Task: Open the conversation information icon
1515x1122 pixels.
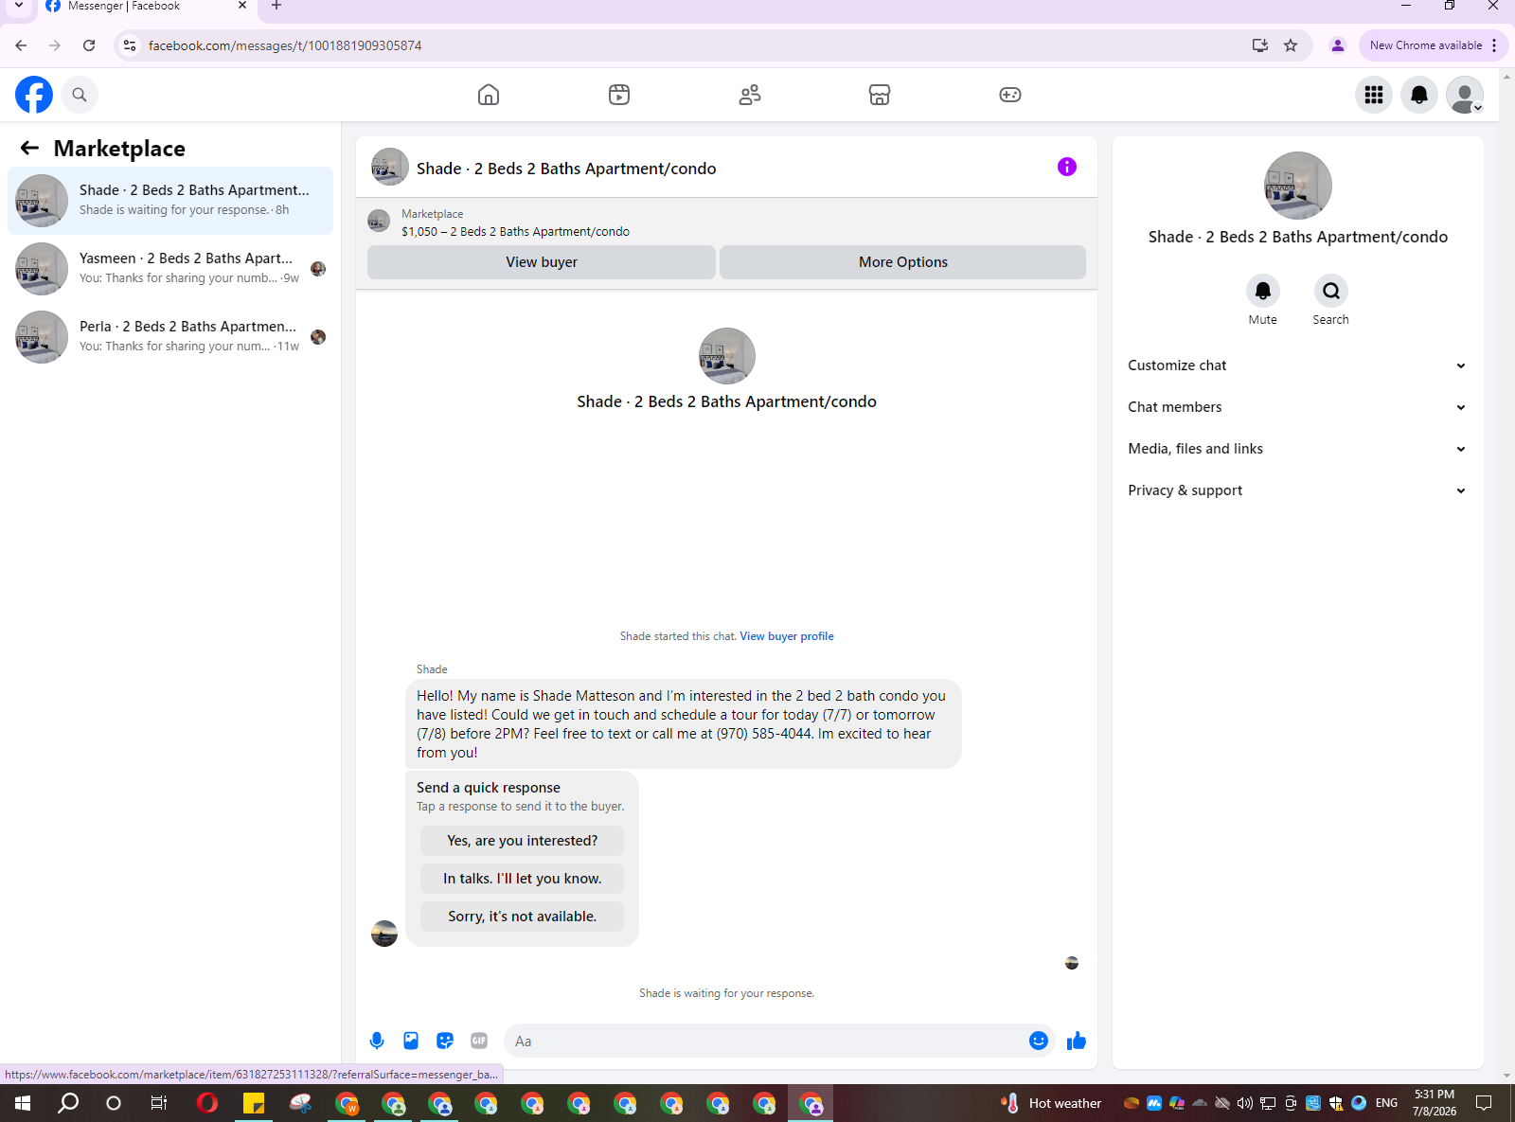Action: tap(1067, 167)
